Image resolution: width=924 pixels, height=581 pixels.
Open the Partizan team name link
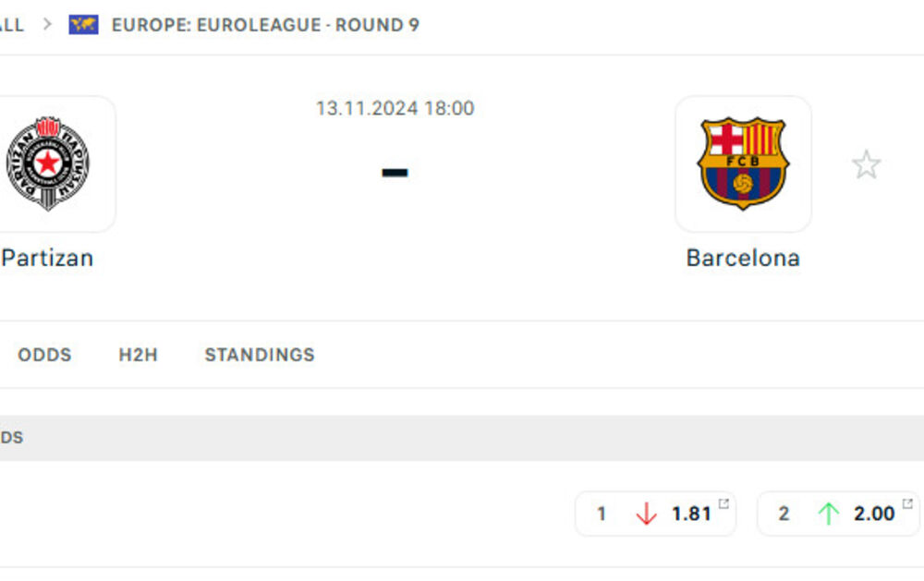point(47,258)
